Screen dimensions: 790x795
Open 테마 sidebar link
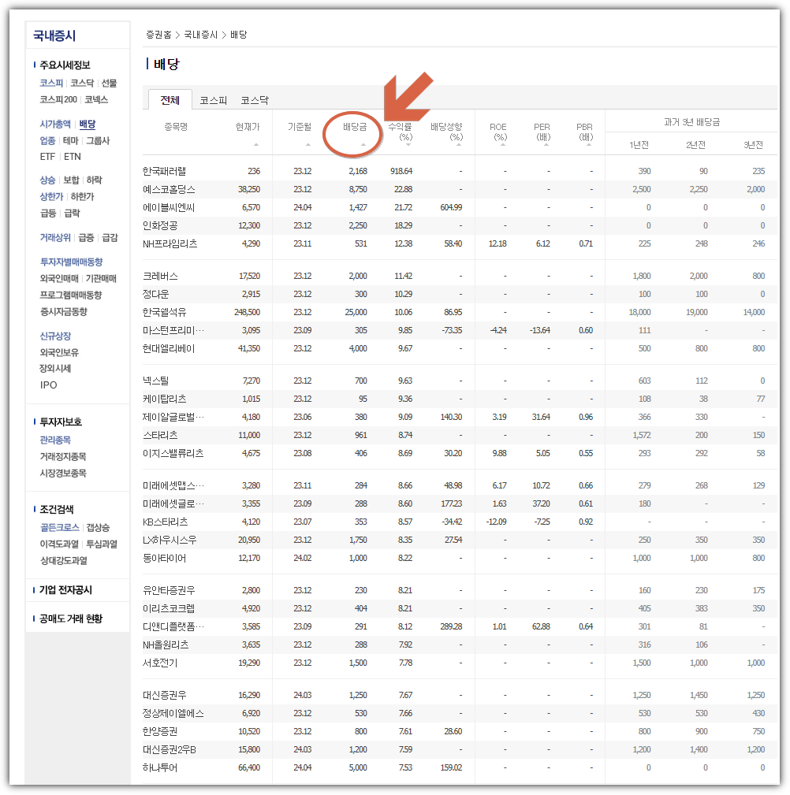71,140
